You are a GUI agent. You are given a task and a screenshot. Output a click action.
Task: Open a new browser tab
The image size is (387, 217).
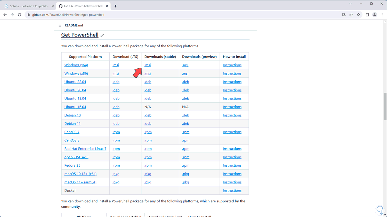point(115,6)
